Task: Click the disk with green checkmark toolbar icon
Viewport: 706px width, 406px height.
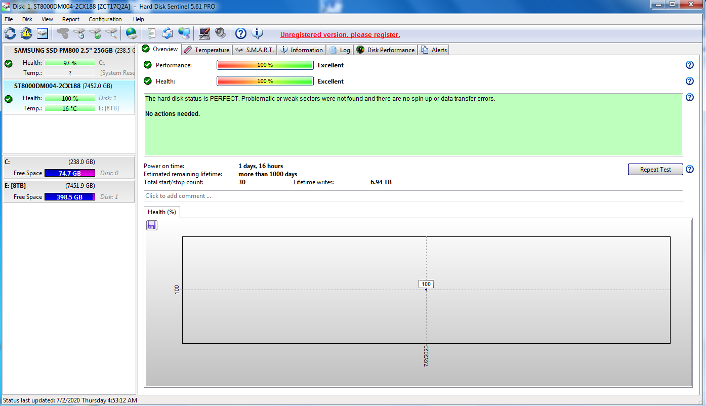Action: [95, 33]
